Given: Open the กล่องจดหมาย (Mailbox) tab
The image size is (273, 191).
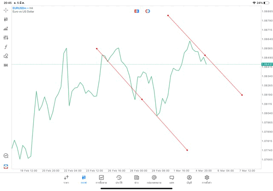Looking at the screenshot, I should click(154, 179).
